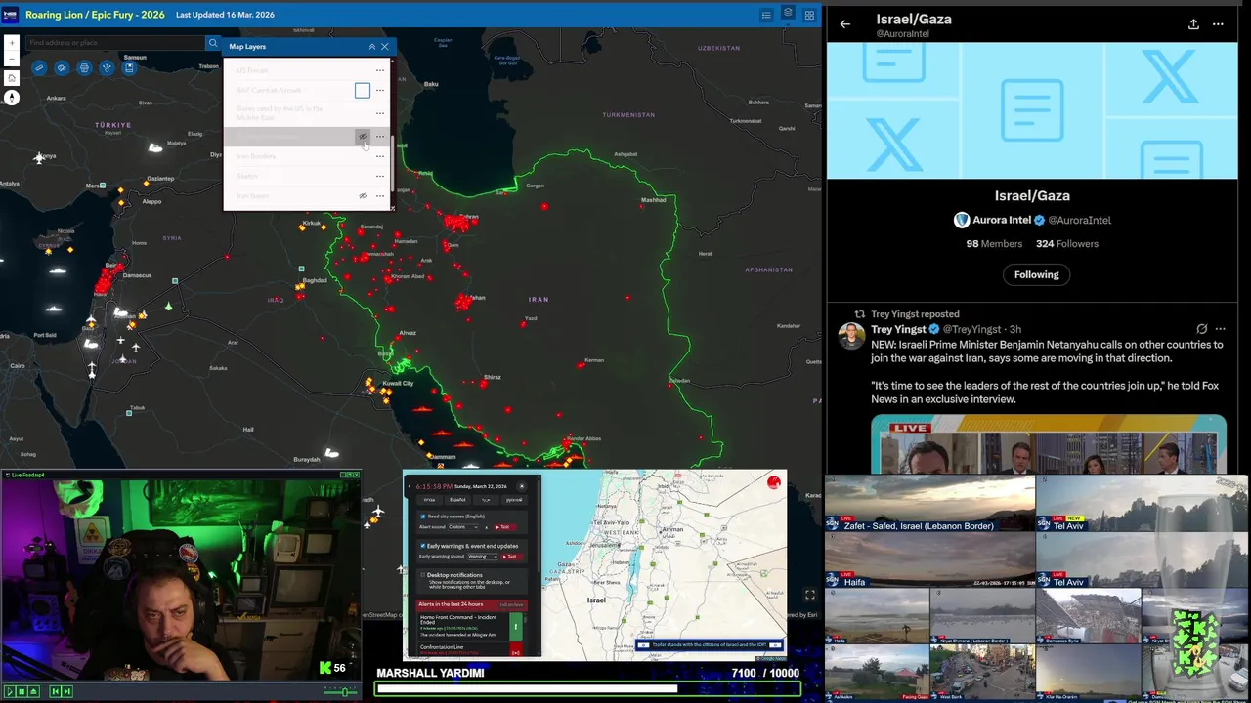Open the share network widget
The width and height of the screenshot is (1251, 703).
[107, 68]
